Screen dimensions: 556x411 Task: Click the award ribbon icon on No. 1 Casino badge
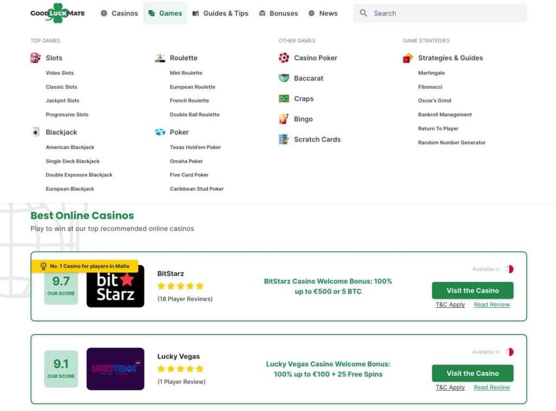click(43, 266)
